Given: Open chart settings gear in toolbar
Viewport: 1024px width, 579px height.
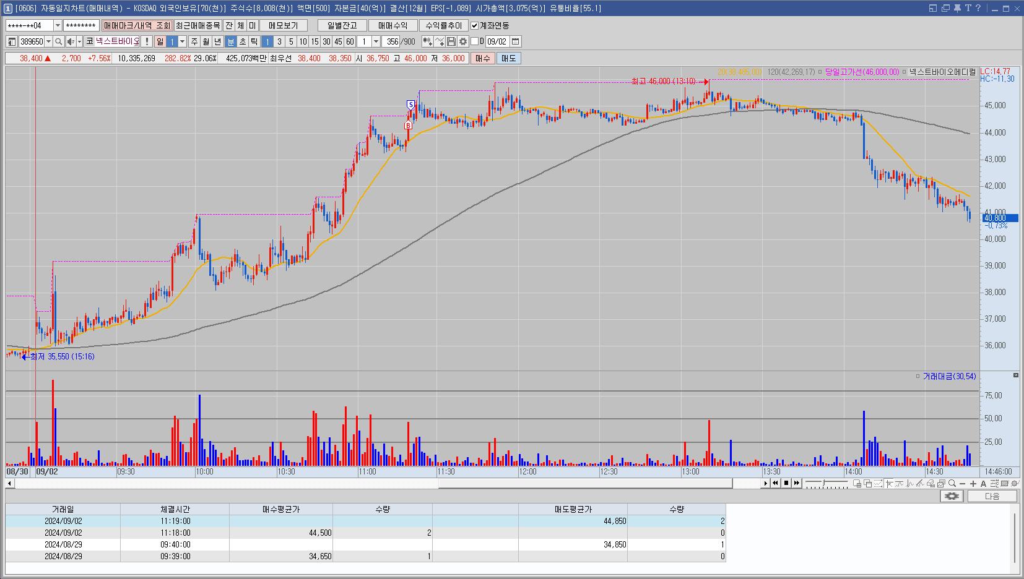Looking at the screenshot, I should click(x=463, y=41).
